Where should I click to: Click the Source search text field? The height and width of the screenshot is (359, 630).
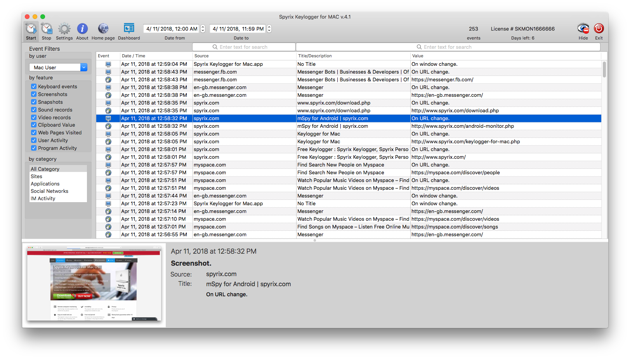[x=244, y=47]
